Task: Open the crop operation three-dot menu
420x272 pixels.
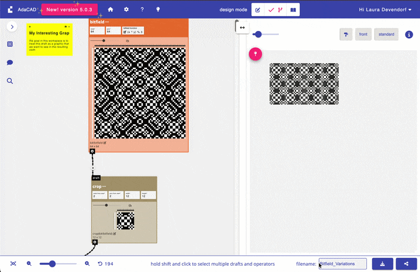Action: tap(104, 187)
